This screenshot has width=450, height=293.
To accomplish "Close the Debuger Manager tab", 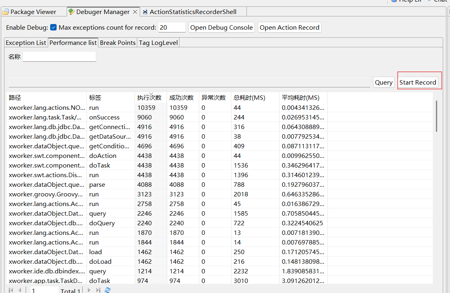I will tap(135, 12).
